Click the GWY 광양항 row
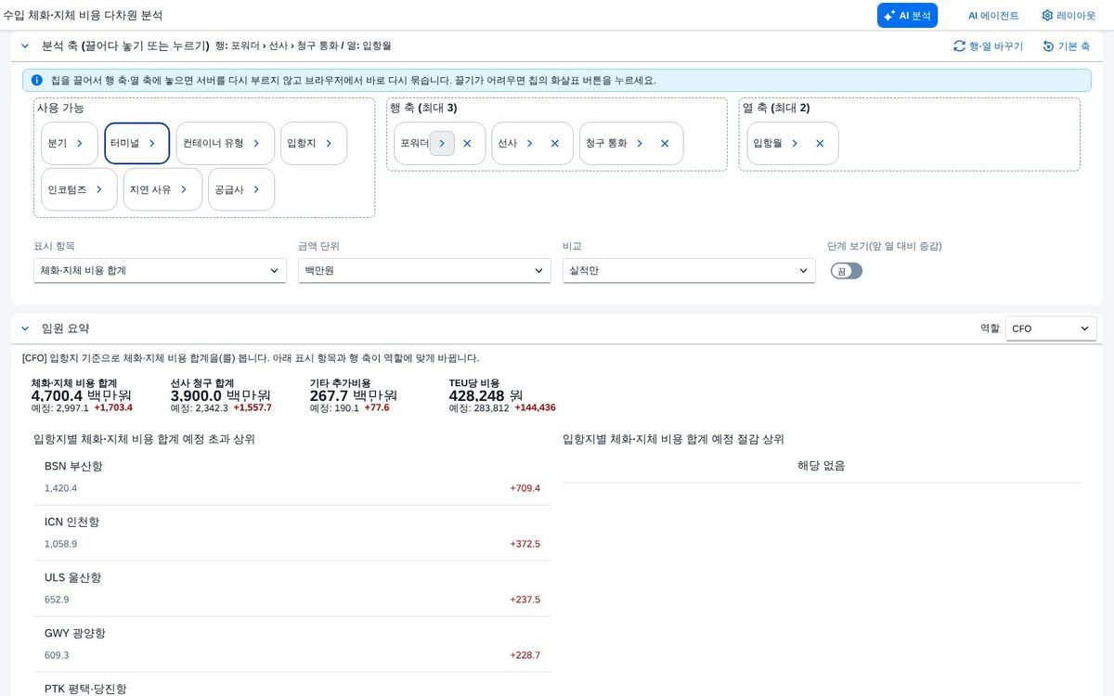Viewport: 1114px width, 696px height. click(292, 644)
